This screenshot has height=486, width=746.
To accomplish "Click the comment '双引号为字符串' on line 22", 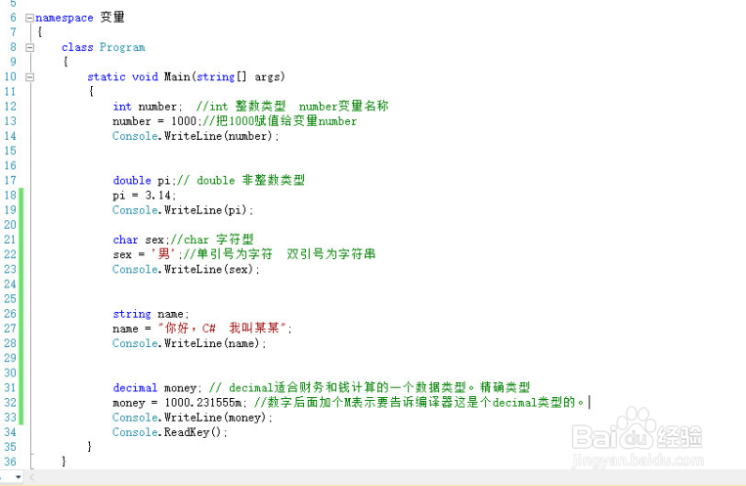I will (331, 254).
